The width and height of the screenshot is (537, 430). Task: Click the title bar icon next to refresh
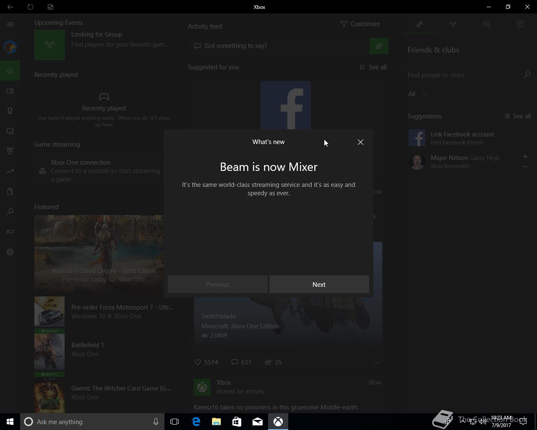point(50,7)
